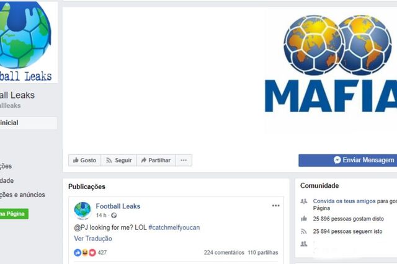This screenshot has width=397, height=264.
Task: Click the laughing Haha reaction icon
Action: pyautogui.click(x=85, y=252)
